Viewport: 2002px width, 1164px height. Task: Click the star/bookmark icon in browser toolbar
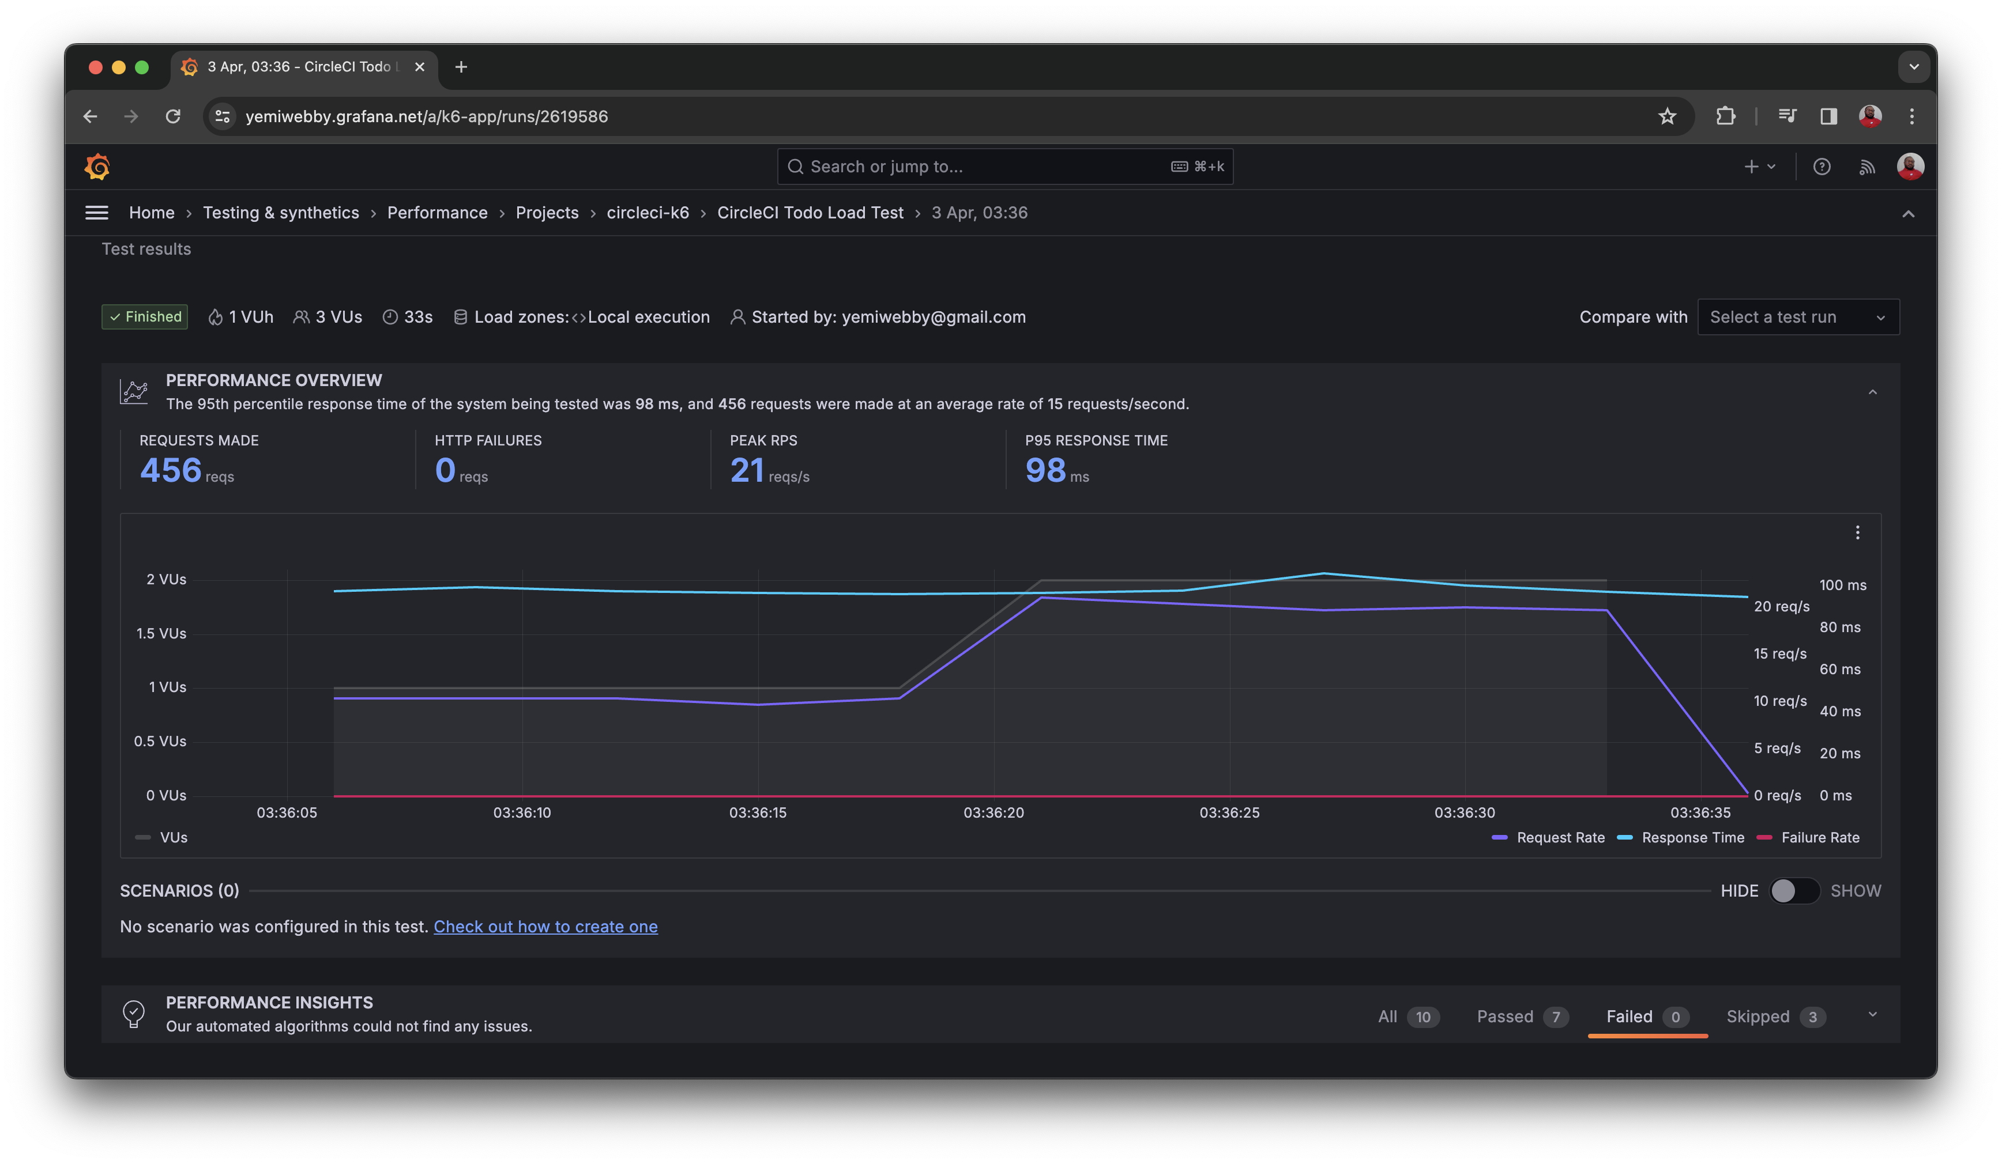(x=1668, y=116)
